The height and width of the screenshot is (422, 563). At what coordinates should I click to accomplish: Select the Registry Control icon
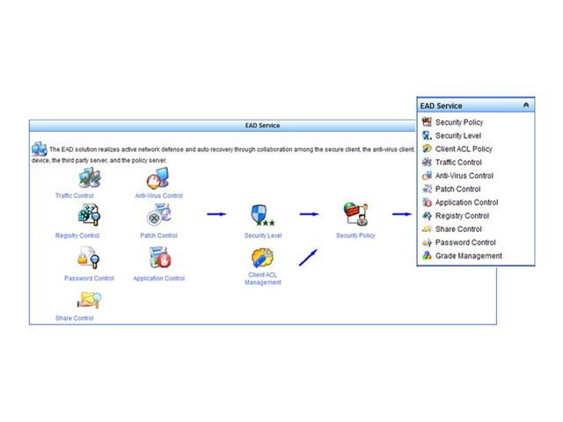click(x=89, y=216)
